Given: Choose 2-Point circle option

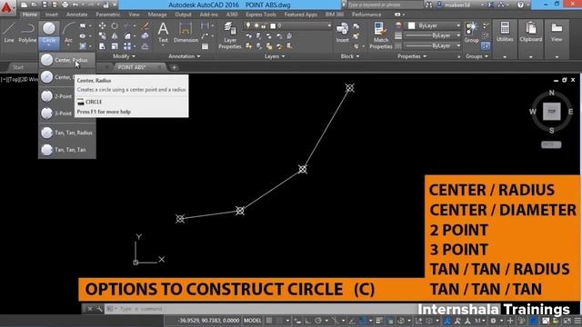Looking at the screenshot, I should [57, 96].
